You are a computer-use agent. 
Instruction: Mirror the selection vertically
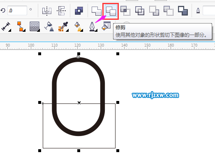(61, 11)
